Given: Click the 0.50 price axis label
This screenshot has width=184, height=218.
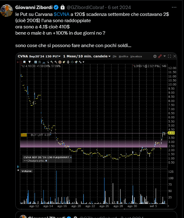Looking at the screenshot, I should click(x=171, y=162).
